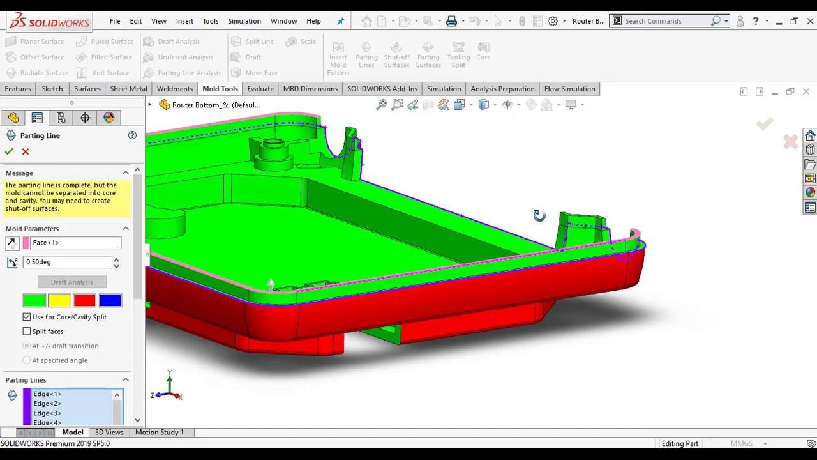The height and width of the screenshot is (460, 817).
Task: Open the Search Commands dropdown arrow
Action: click(726, 21)
